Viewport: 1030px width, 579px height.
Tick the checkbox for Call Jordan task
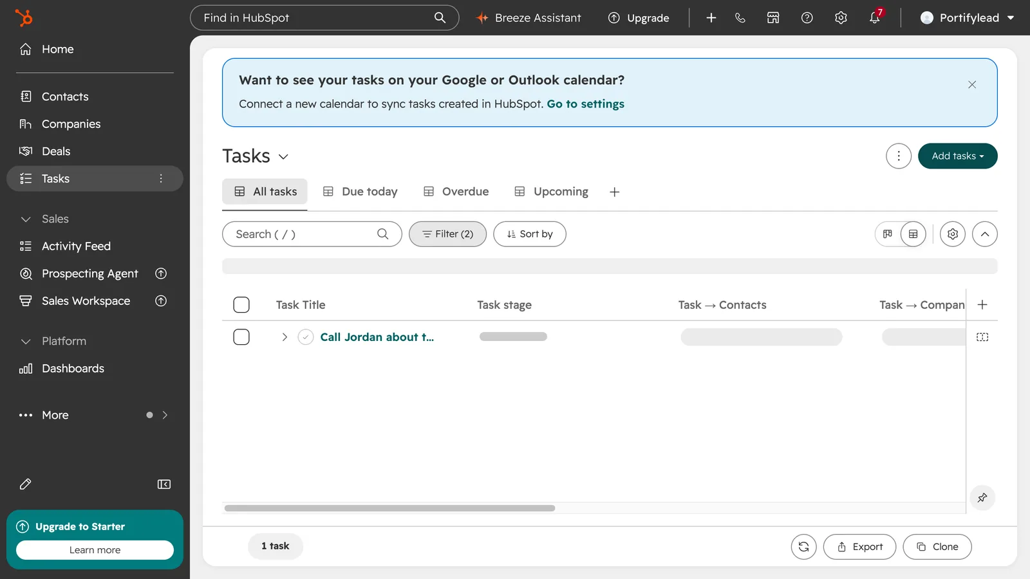[241, 337]
